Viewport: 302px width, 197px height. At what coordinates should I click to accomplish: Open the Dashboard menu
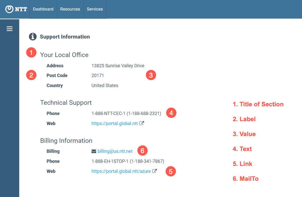(43, 9)
